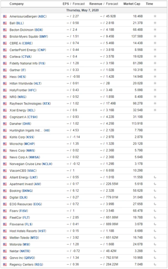Click the US flag beside Kohls Corp

[x=5, y=137]
